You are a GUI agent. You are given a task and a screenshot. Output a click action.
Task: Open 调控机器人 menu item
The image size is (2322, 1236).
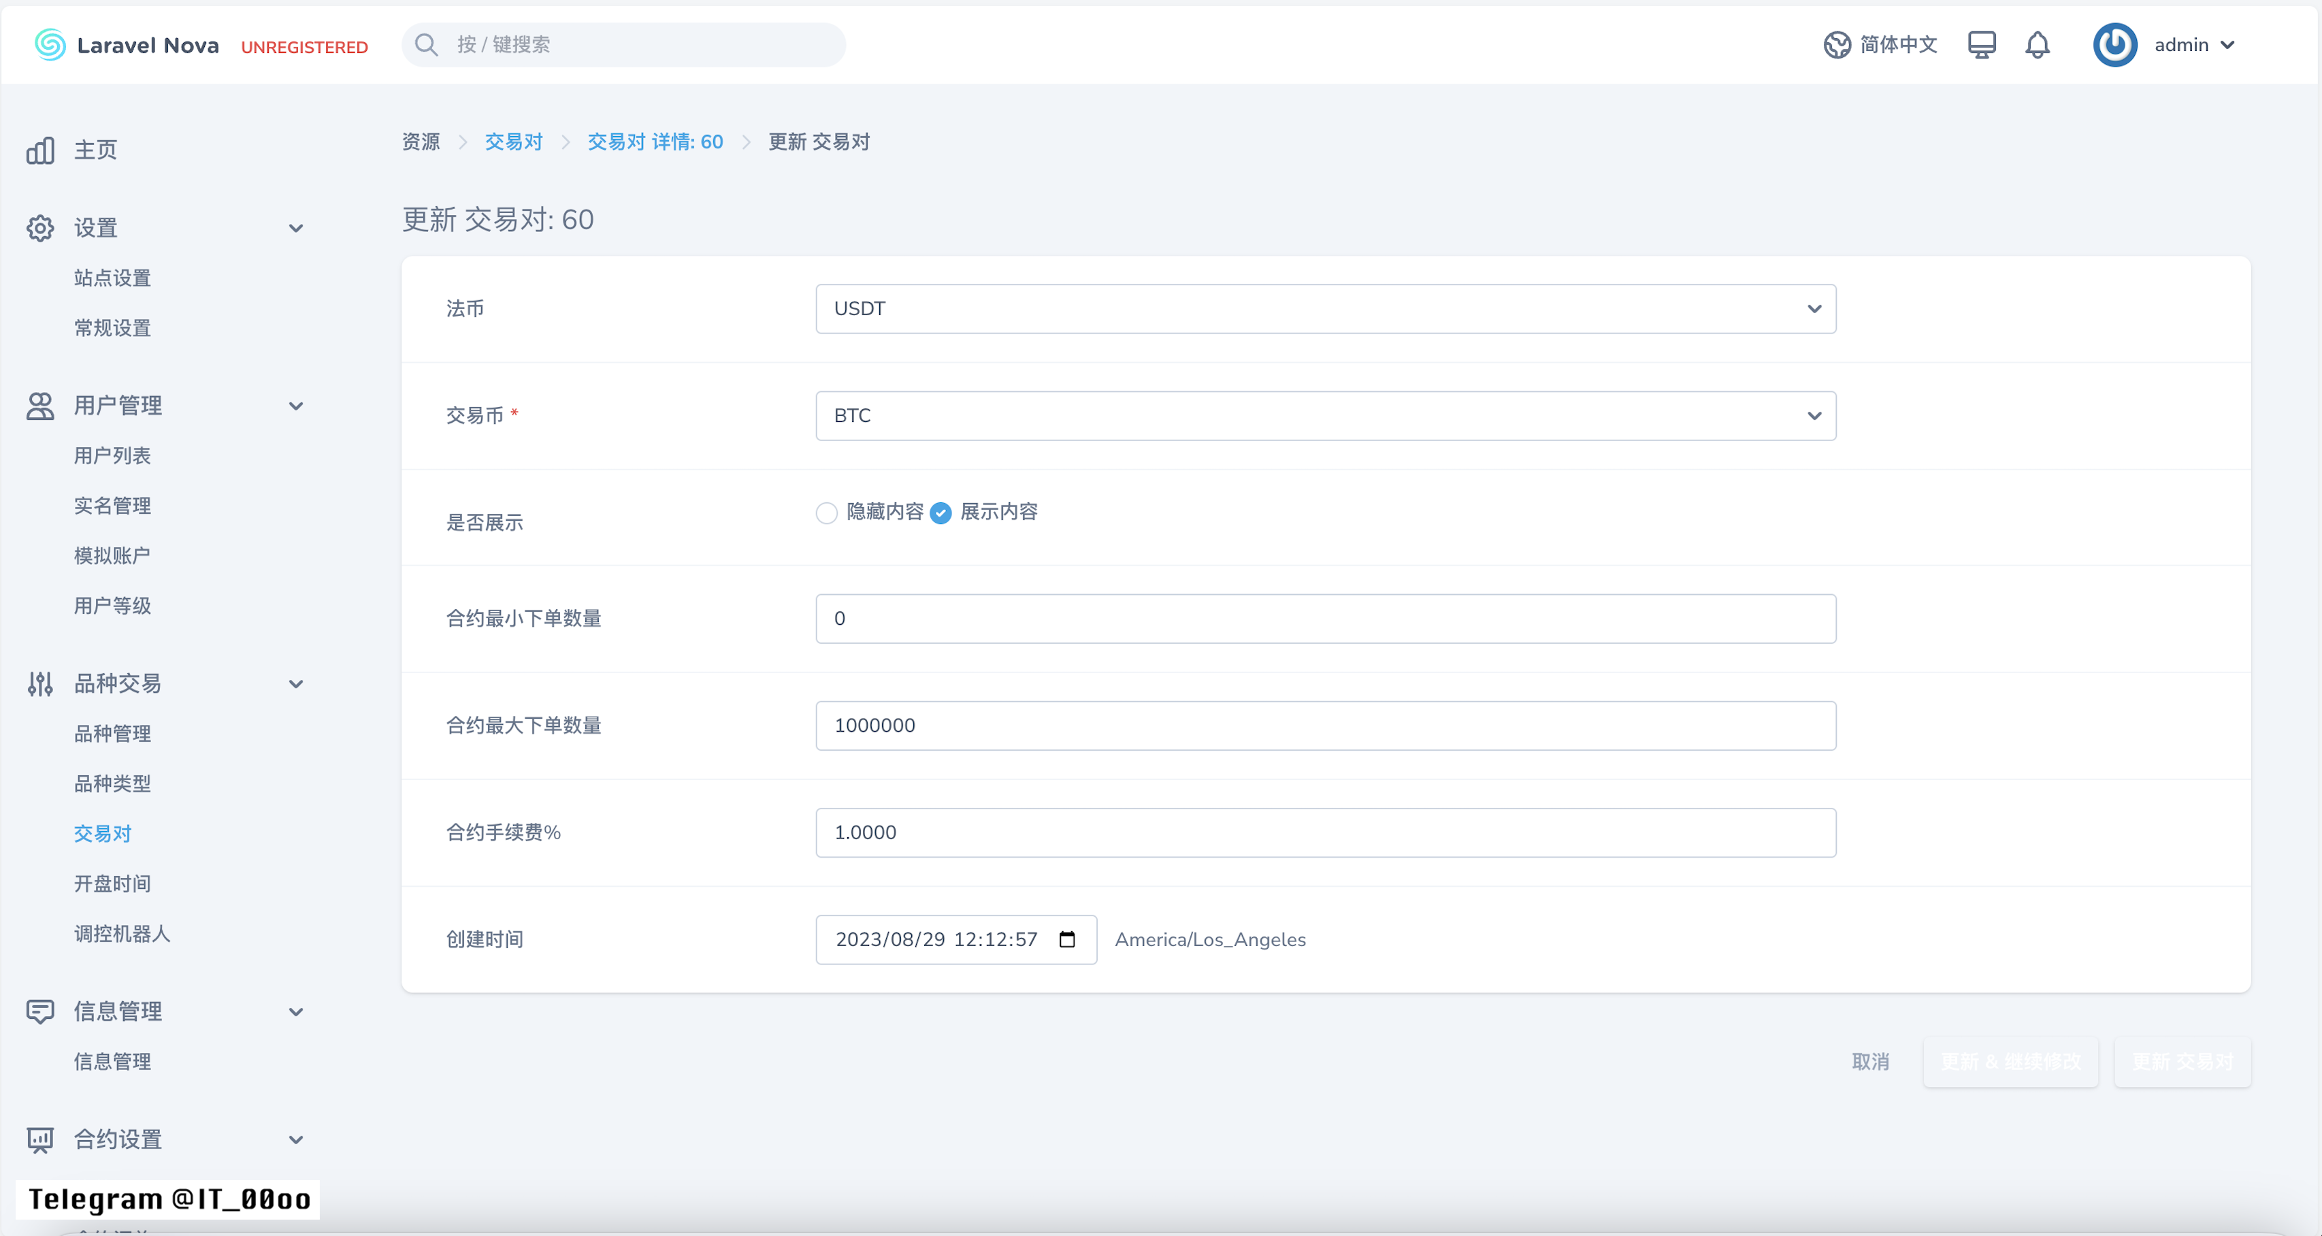click(x=122, y=934)
